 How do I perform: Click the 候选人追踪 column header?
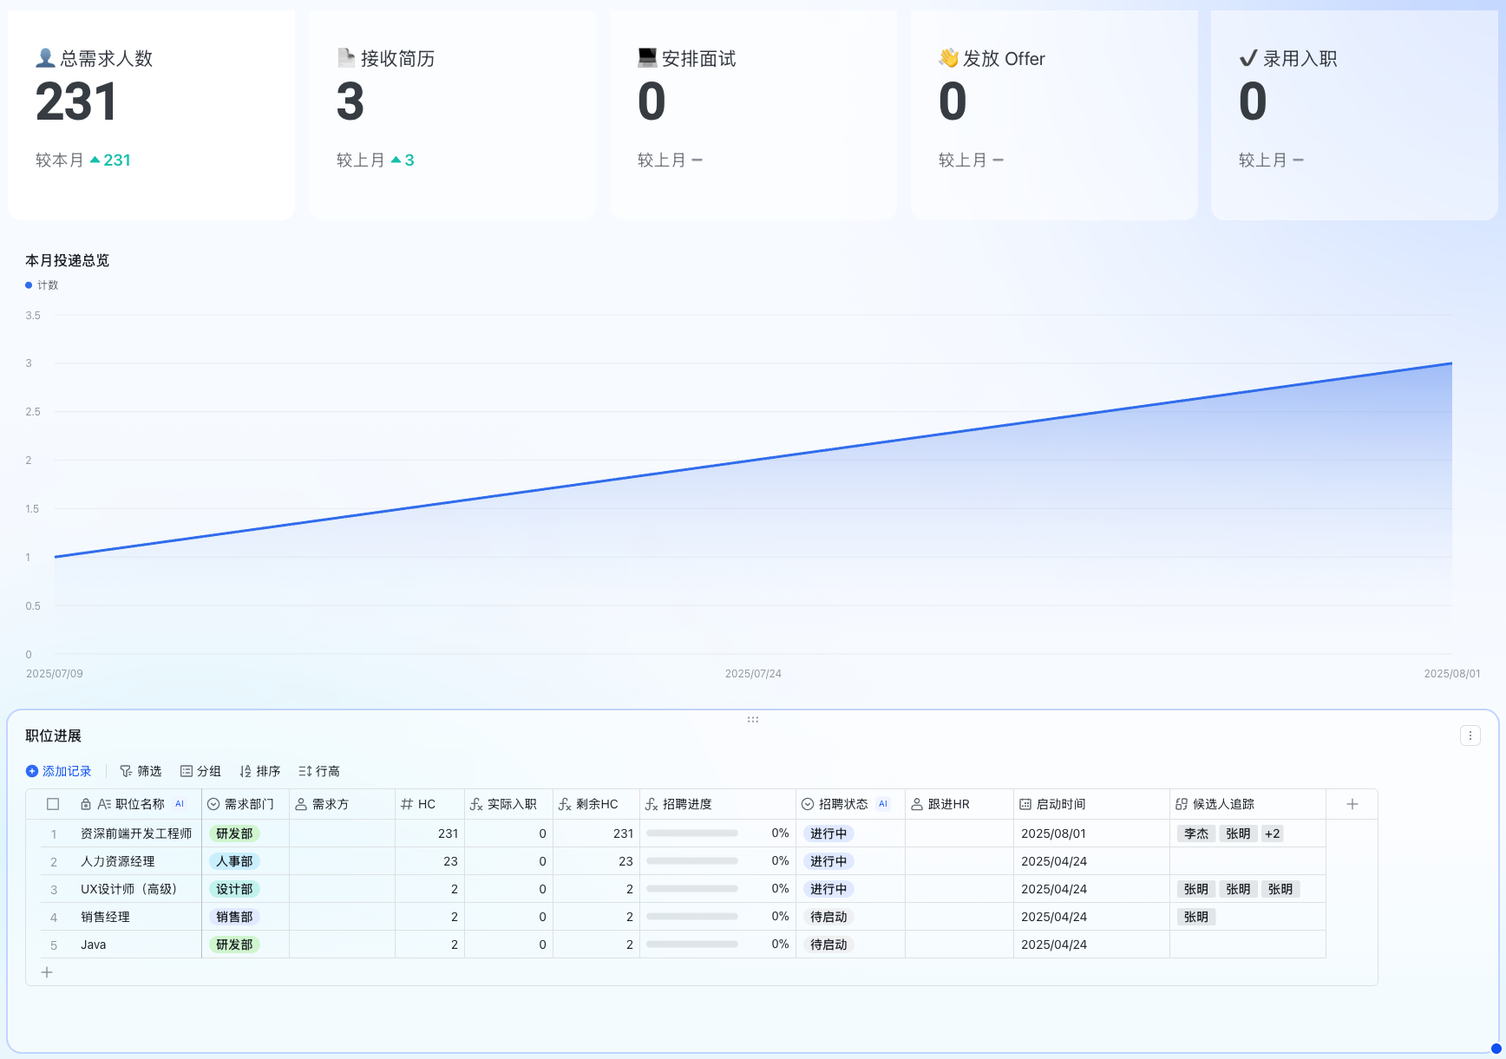pos(1222,804)
